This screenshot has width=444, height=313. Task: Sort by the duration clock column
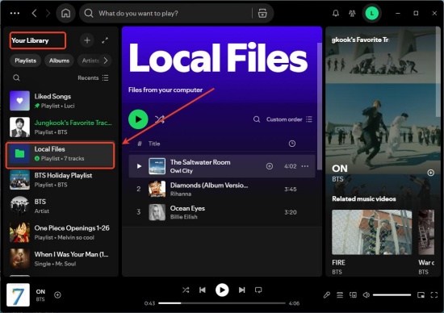click(292, 144)
